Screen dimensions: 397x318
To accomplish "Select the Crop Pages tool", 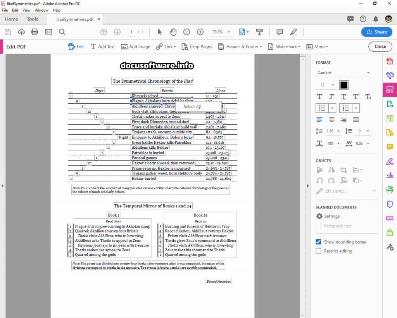I will (x=197, y=47).
